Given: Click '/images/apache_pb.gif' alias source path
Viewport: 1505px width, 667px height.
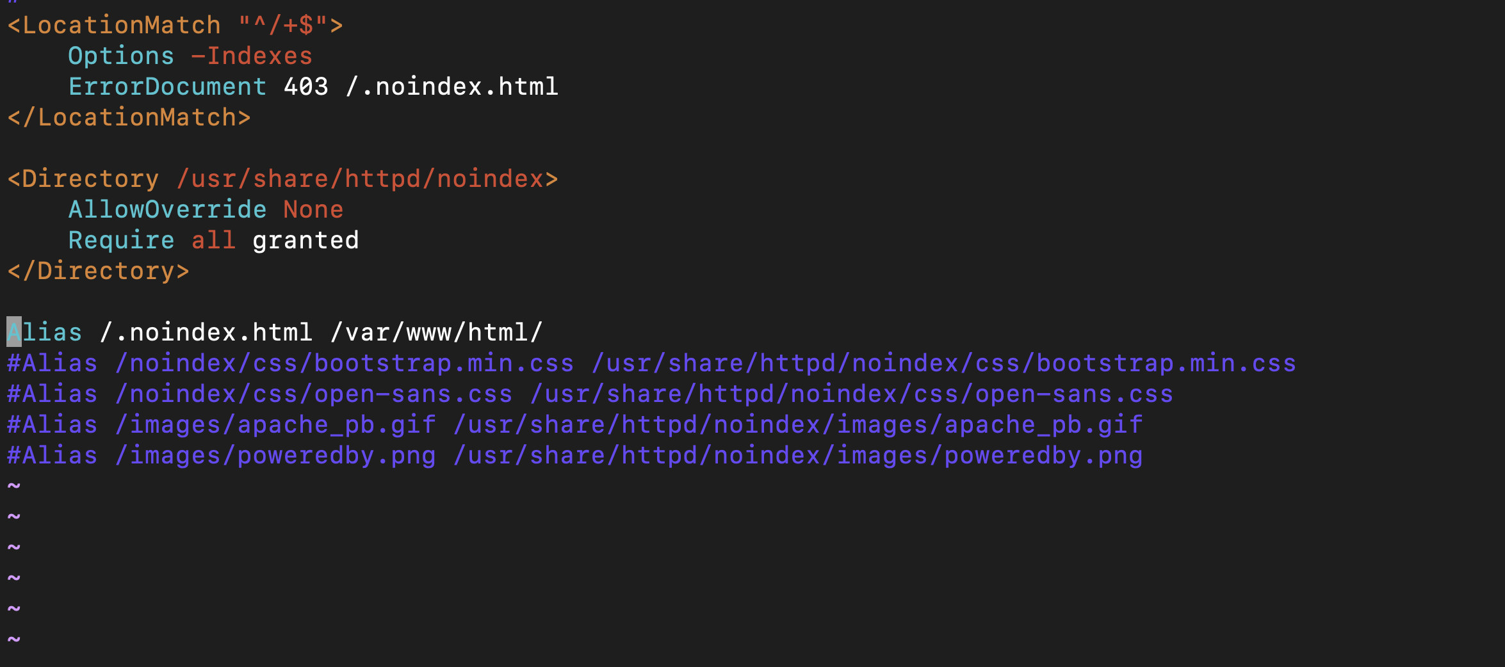Looking at the screenshot, I should click(275, 425).
